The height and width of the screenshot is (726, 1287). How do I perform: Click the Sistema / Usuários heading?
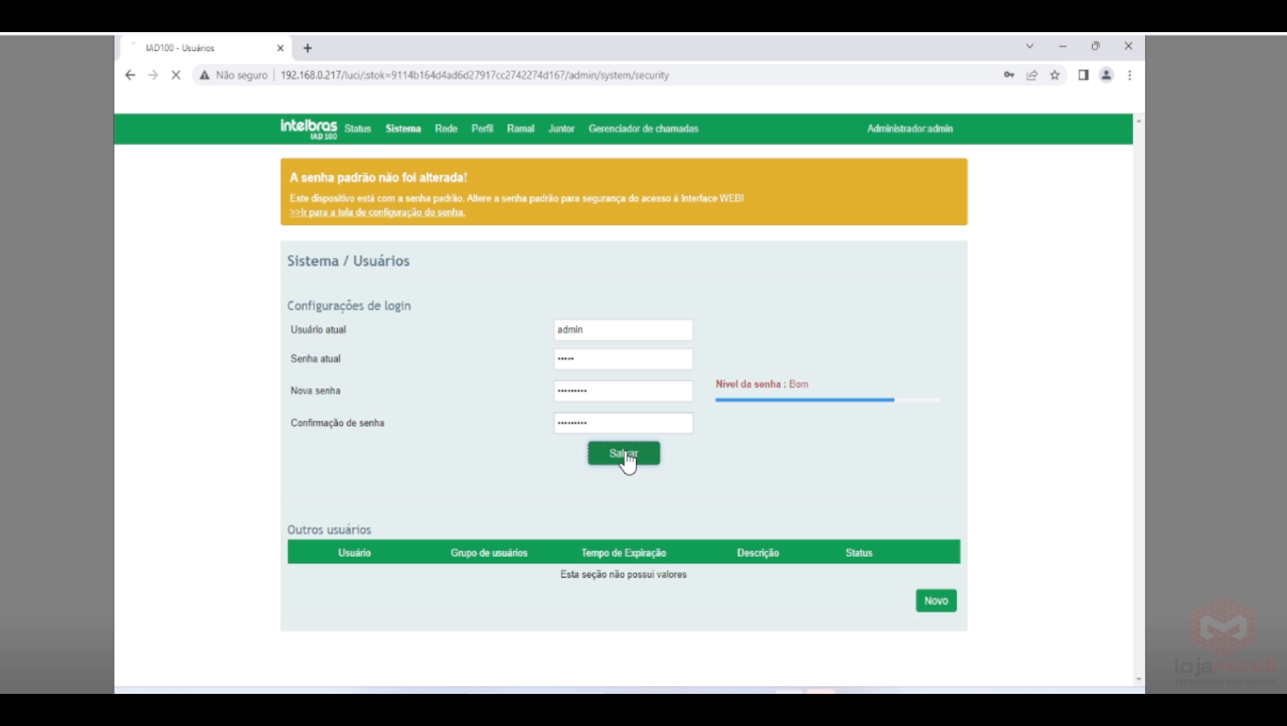(348, 261)
